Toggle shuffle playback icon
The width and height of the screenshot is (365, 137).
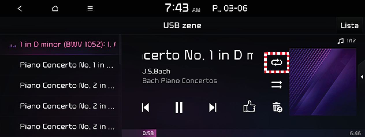coord(277,85)
